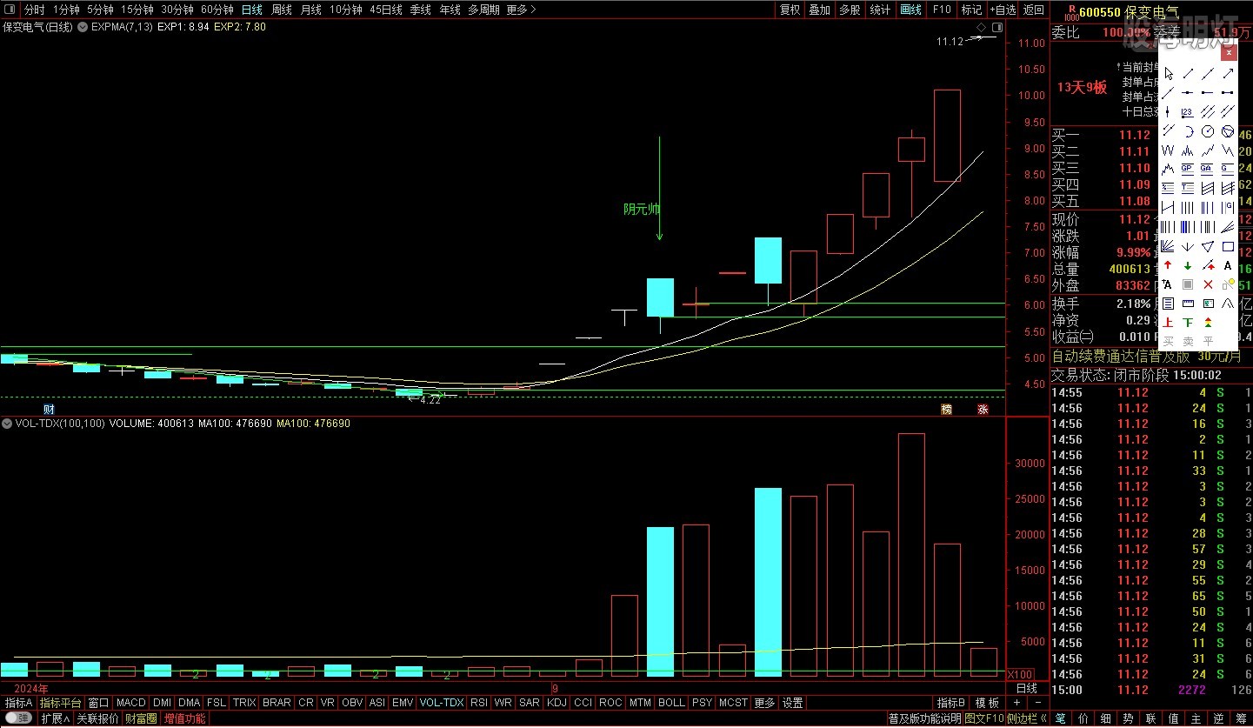
Task: Select the circle drawing tool
Action: 1208,131
